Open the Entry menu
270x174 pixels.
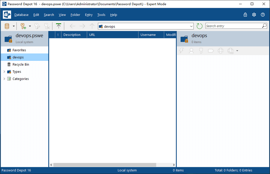(x=88, y=15)
